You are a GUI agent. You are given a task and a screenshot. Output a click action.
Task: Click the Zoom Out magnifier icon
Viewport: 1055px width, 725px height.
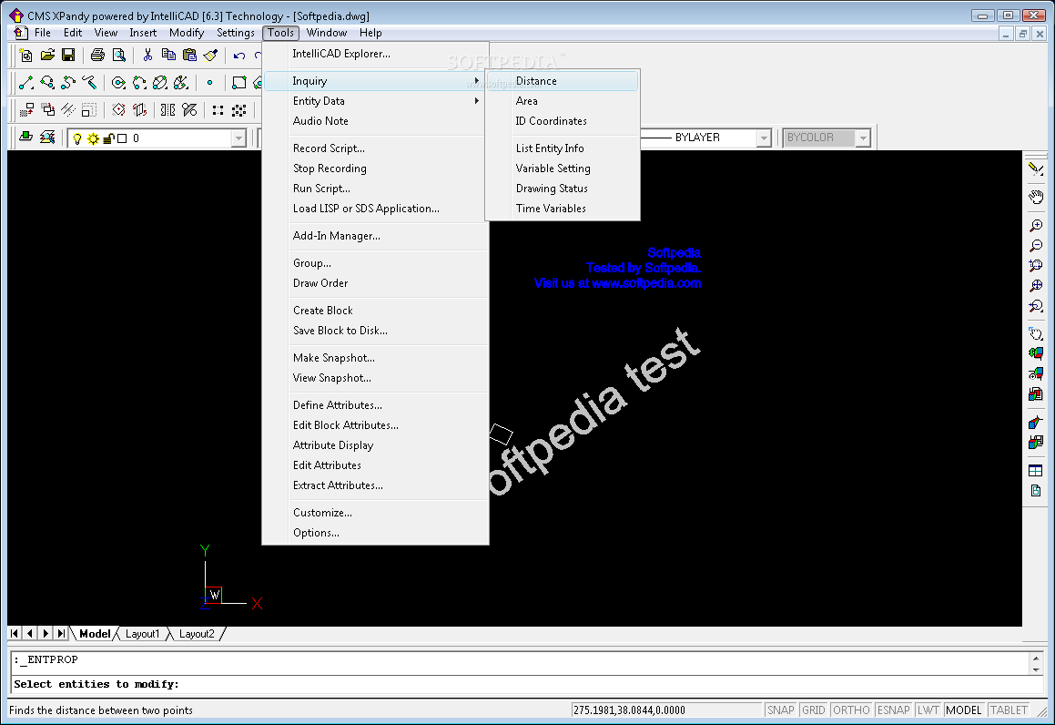click(x=1036, y=246)
